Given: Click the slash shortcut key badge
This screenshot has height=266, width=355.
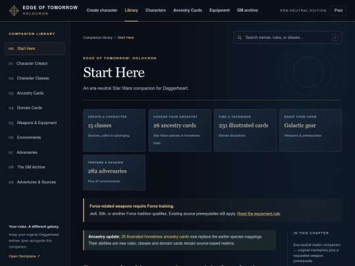Looking at the screenshot, I should (x=335, y=37).
